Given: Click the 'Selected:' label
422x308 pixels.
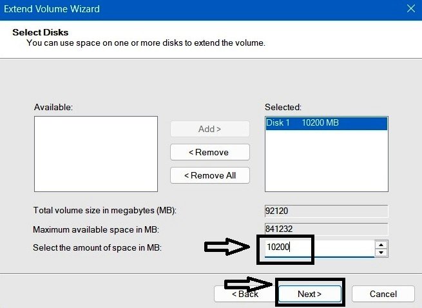Looking at the screenshot, I should (283, 107).
